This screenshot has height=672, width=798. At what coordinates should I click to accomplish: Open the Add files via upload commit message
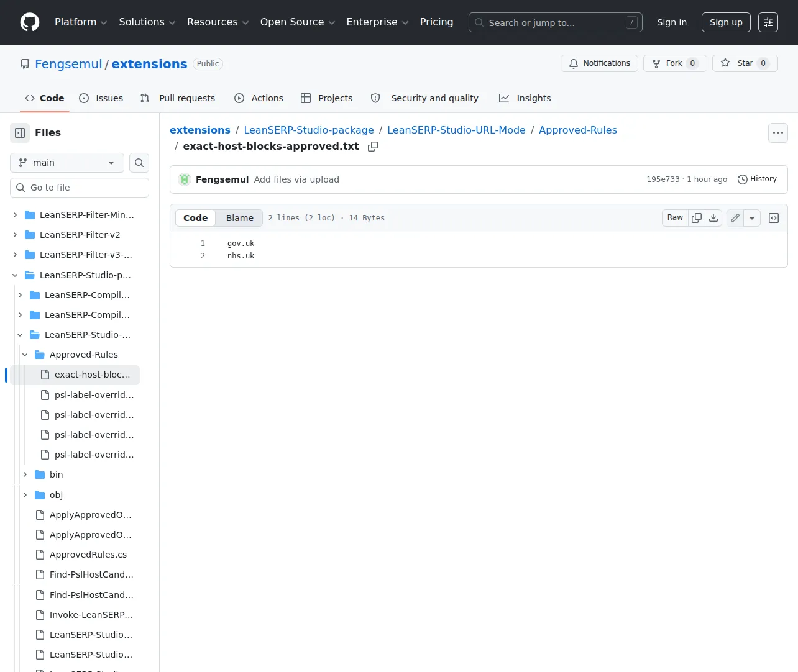(296, 179)
